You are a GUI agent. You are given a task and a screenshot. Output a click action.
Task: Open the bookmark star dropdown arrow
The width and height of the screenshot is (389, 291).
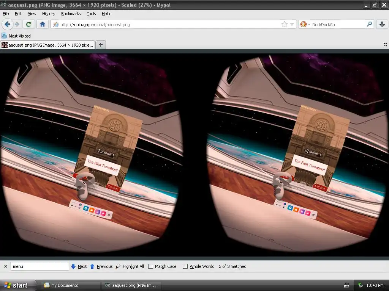coord(292,24)
